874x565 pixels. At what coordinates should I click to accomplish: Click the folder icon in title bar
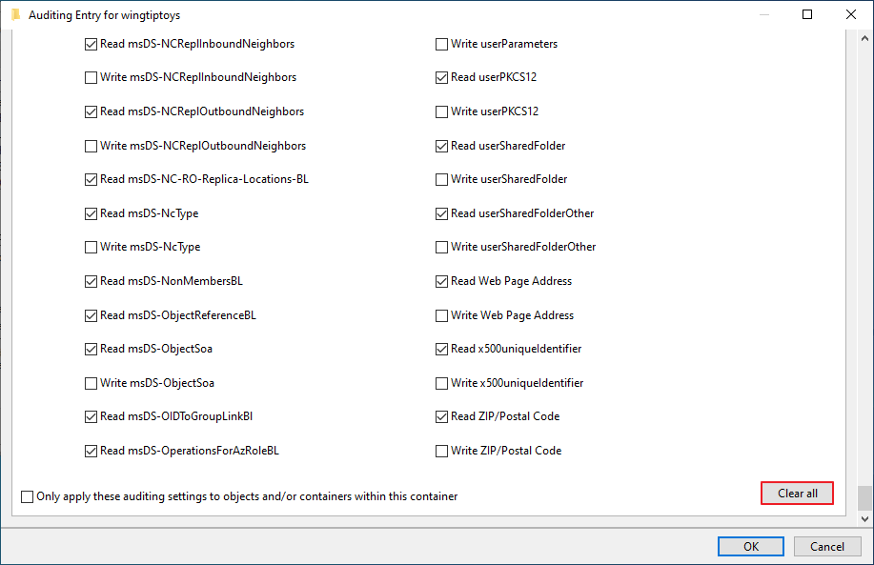coord(16,14)
